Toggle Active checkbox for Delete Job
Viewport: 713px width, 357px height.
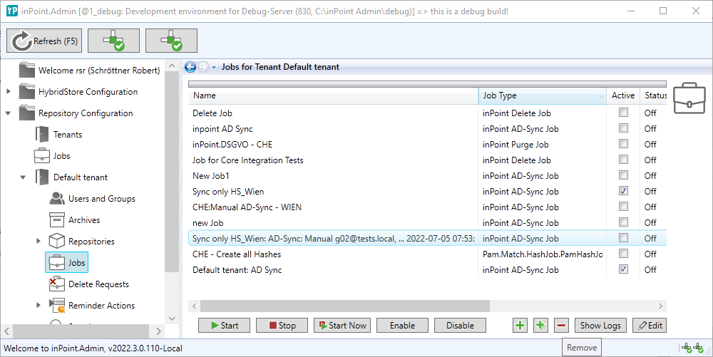pyautogui.click(x=623, y=113)
